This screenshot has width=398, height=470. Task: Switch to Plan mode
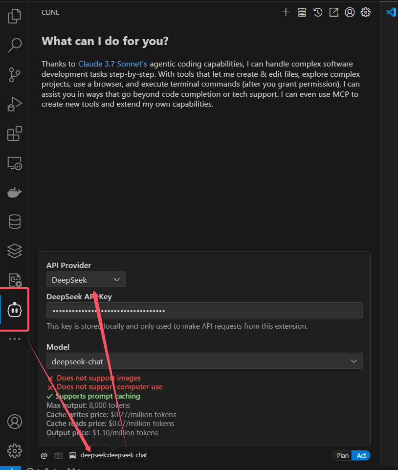click(x=342, y=456)
